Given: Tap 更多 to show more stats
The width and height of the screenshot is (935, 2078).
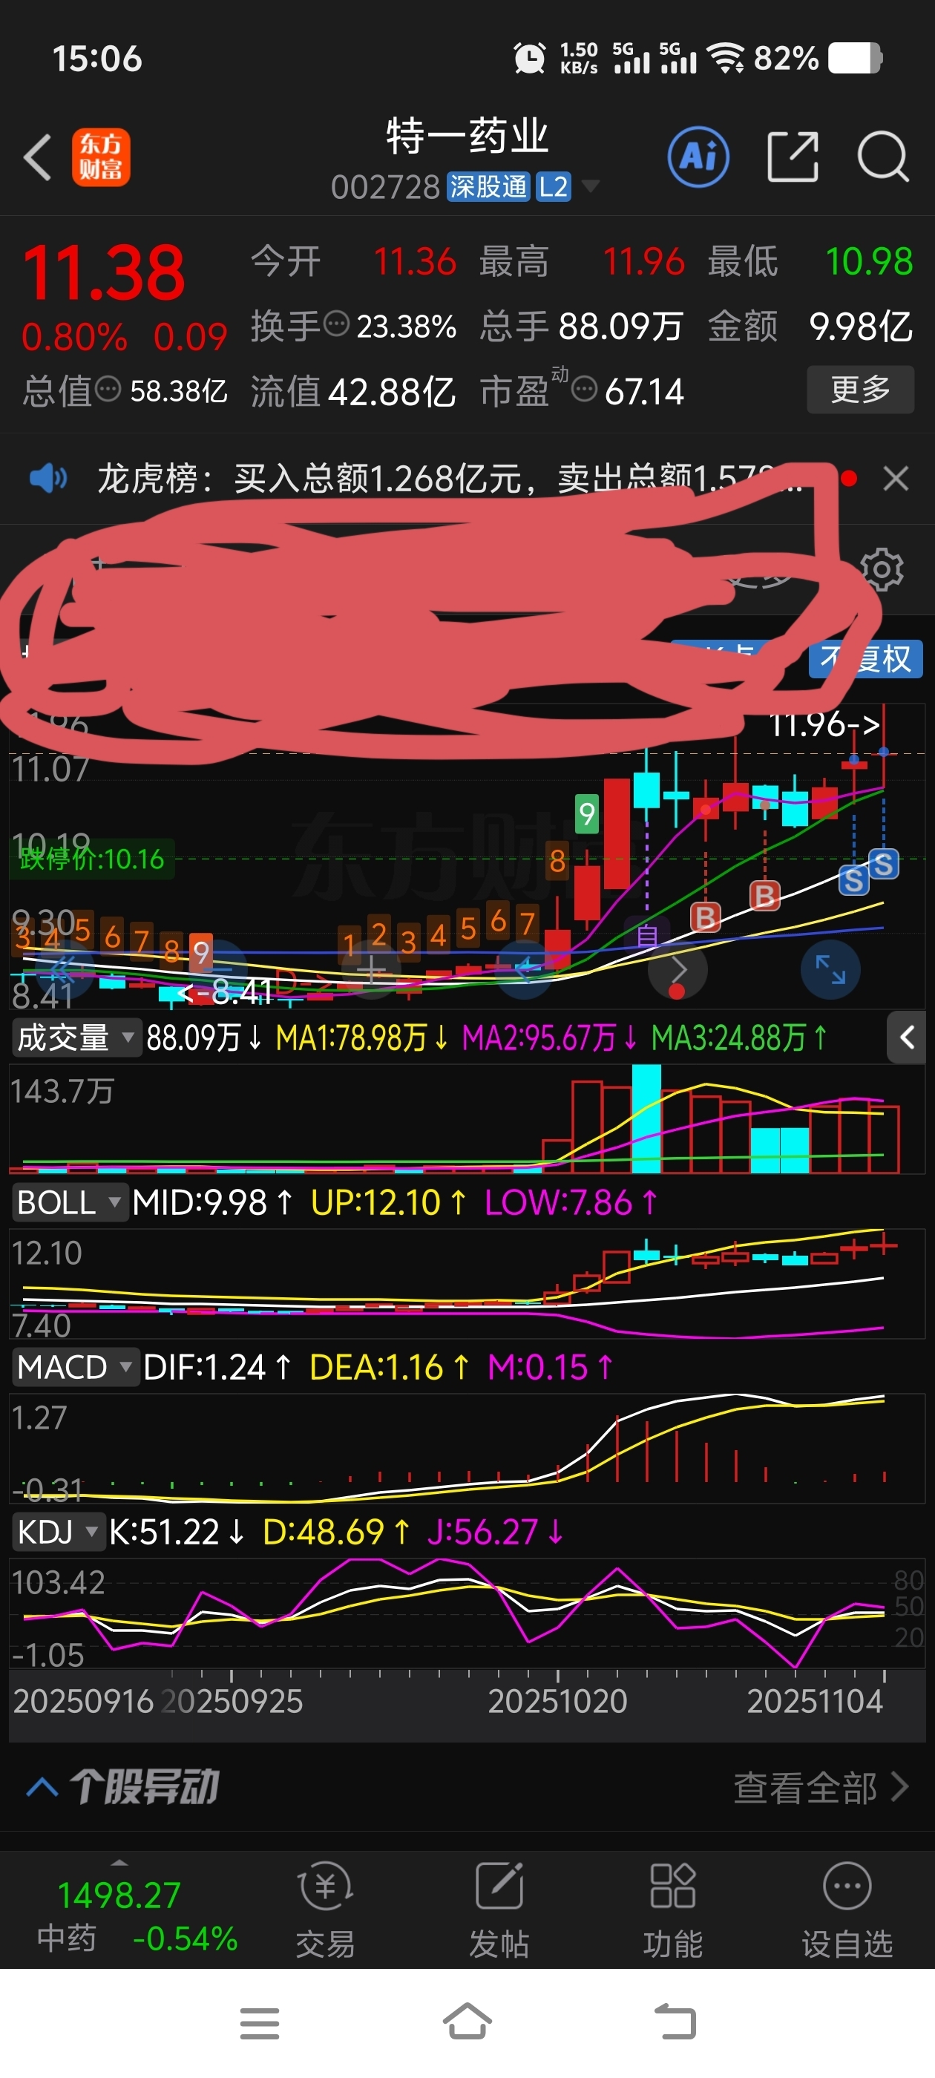Looking at the screenshot, I should (860, 390).
